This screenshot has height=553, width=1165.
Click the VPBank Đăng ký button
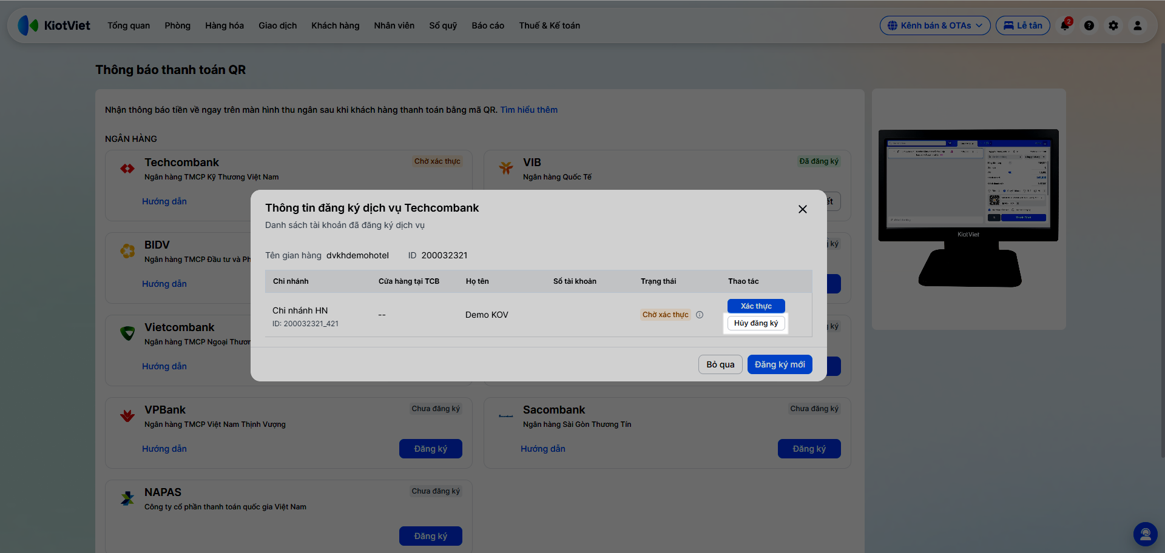431,449
